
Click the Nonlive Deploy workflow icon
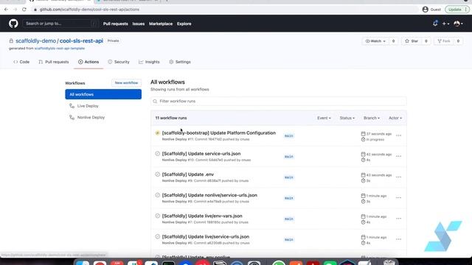(x=72, y=117)
